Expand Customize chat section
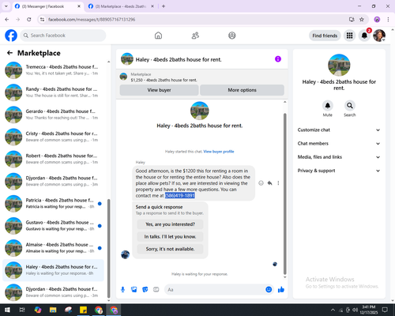 339,130
